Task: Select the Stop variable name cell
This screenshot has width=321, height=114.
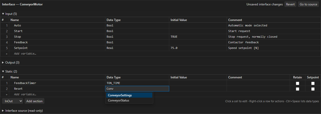Action: tap(57, 37)
